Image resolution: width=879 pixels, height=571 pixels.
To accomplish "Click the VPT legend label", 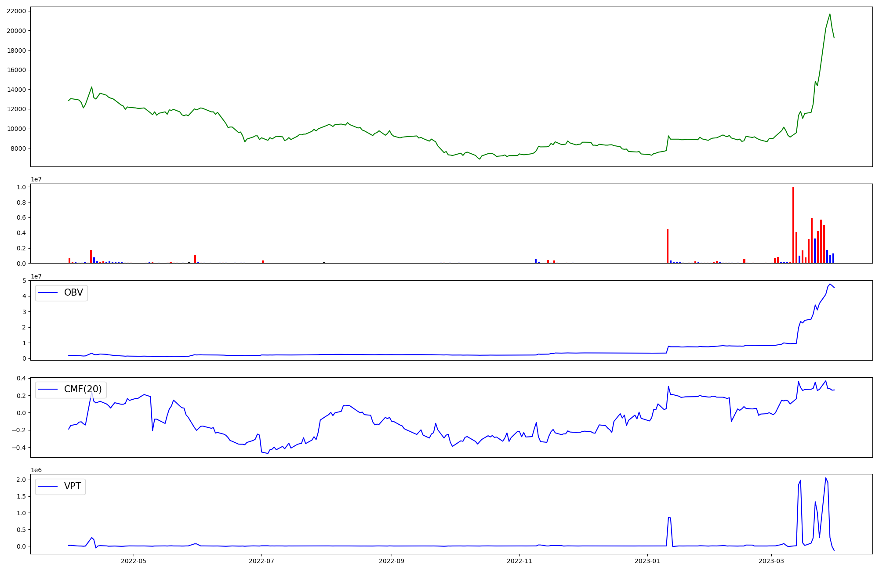I will point(73,487).
